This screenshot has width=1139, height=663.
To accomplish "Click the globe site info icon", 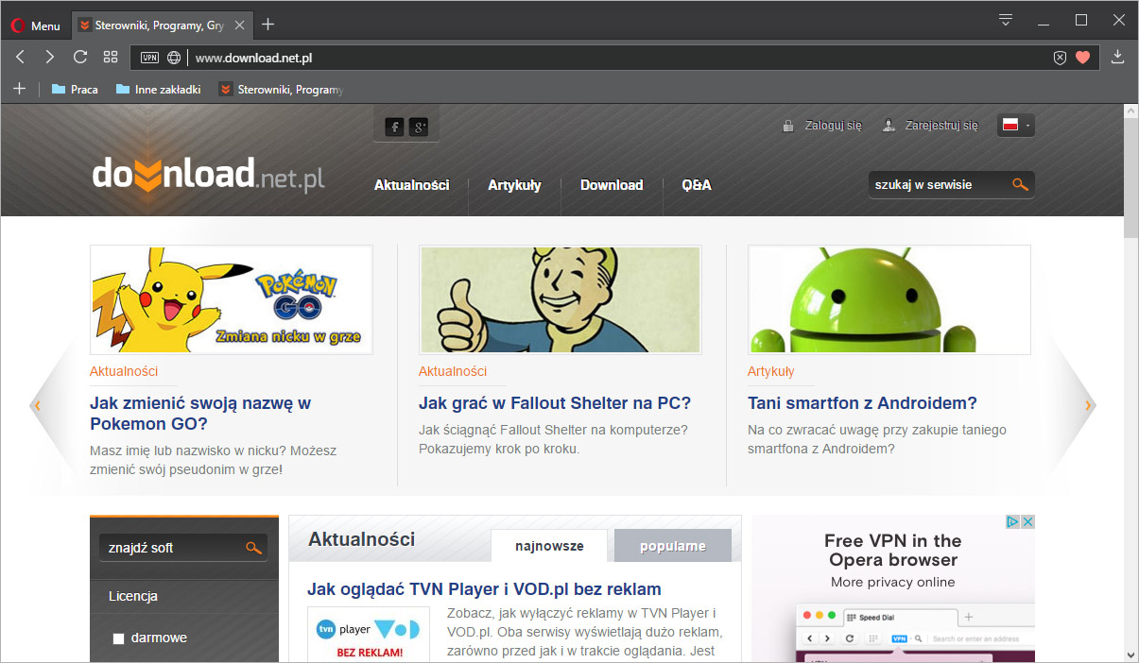I will (x=174, y=58).
